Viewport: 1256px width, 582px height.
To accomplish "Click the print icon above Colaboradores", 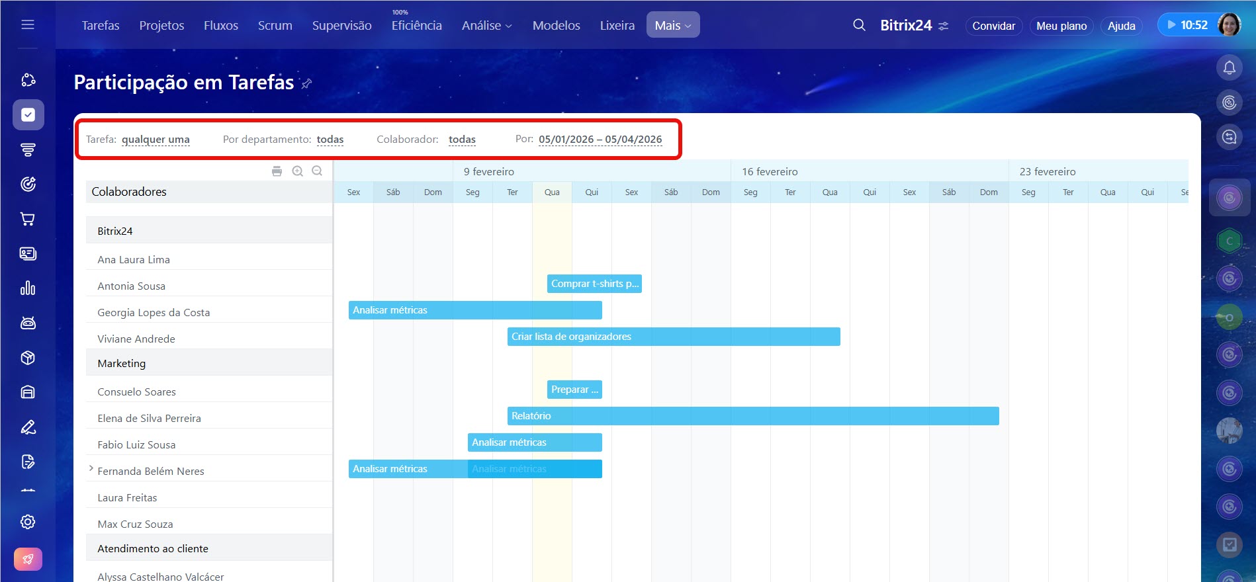I will coord(277,171).
